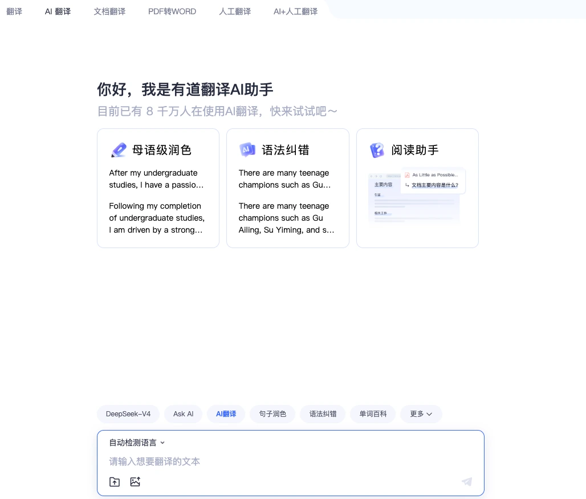The width and height of the screenshot is (586, 499).
Task: Click subtitle 目前已有 8 千万人在使用AI翻译
Action: [x=217, y=111]
